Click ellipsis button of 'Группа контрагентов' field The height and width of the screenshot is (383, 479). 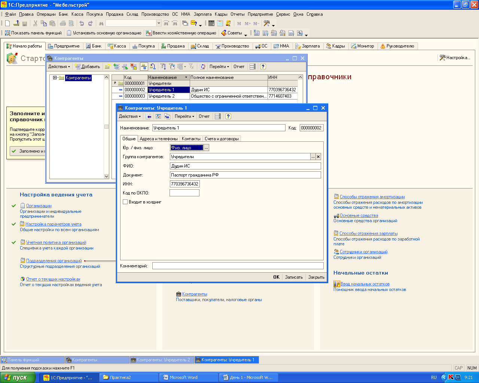(313, 157)
